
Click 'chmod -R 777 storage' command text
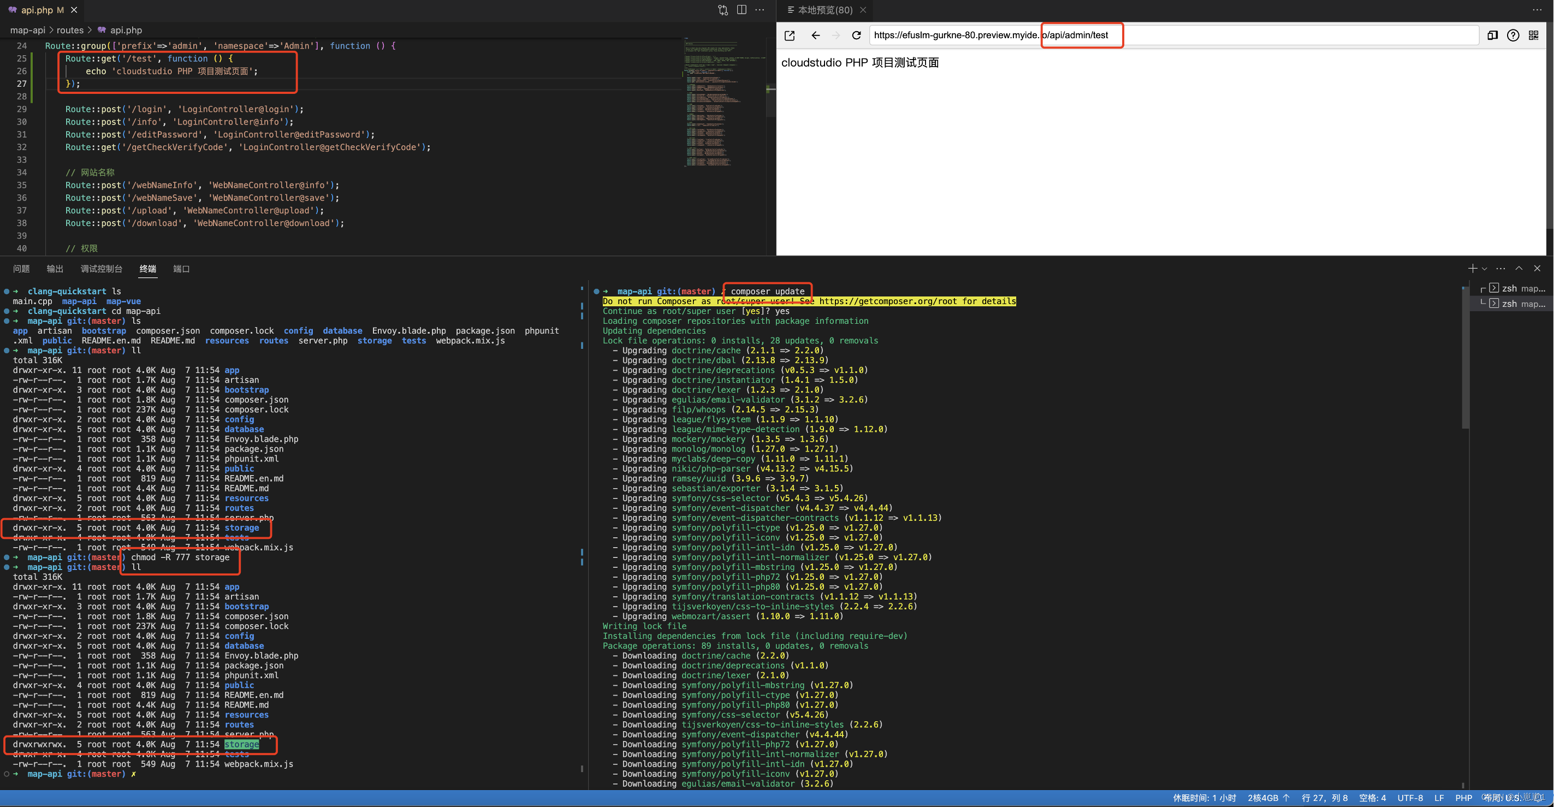coord(180,557)
